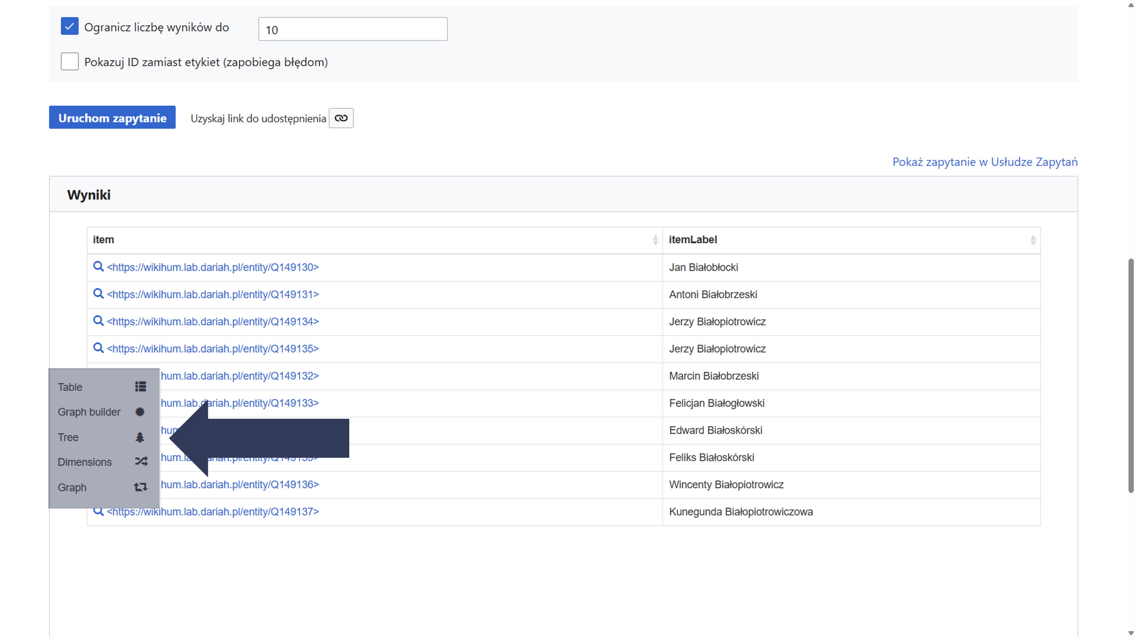
Task: Run query with 'Uruchom zapytanie' button
Action: point(112,117)
